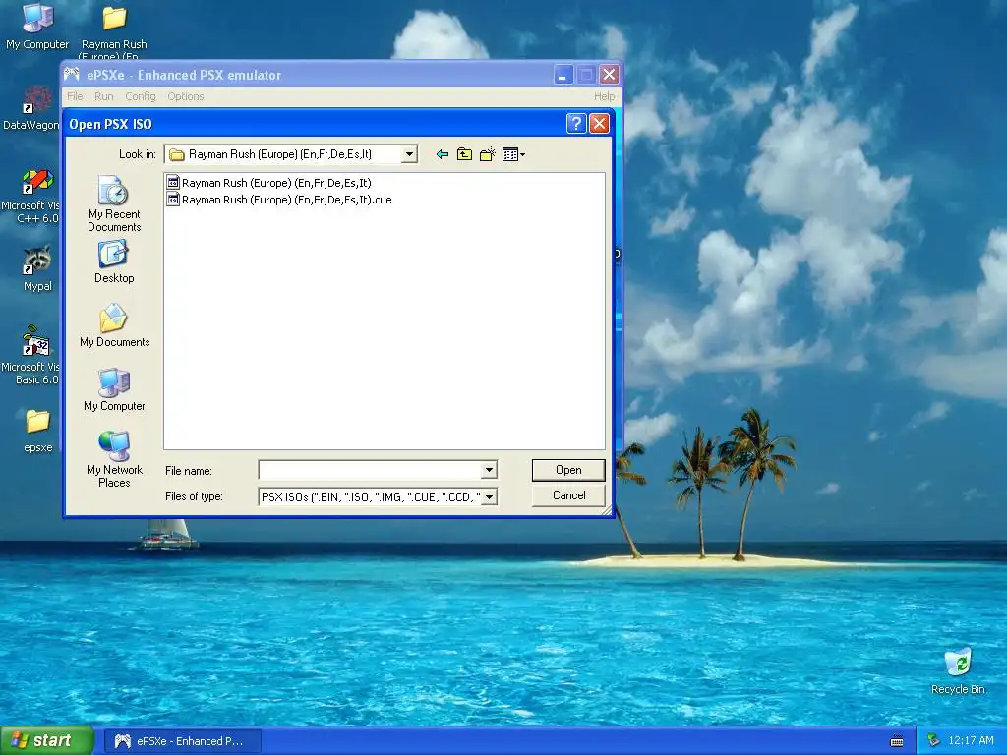Select the Rayman Rush folder on the desktop
The image size is (1007, 755).
[x=114, y=30]
